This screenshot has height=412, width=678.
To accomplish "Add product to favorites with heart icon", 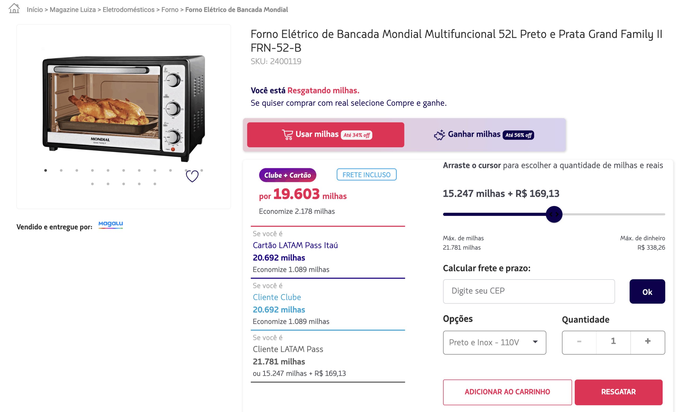I will tap(192, 176).
